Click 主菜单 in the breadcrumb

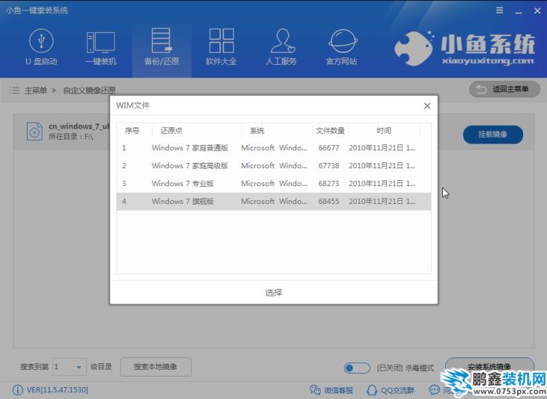click(36, 90)
